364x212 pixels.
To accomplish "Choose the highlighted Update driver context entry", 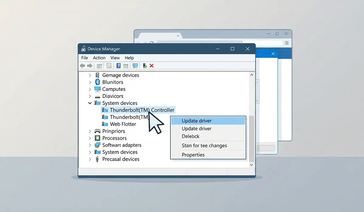I will click(x=208, y=121).
